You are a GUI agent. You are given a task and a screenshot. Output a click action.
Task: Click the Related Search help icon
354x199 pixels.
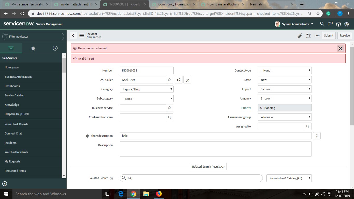coord(111,178)
